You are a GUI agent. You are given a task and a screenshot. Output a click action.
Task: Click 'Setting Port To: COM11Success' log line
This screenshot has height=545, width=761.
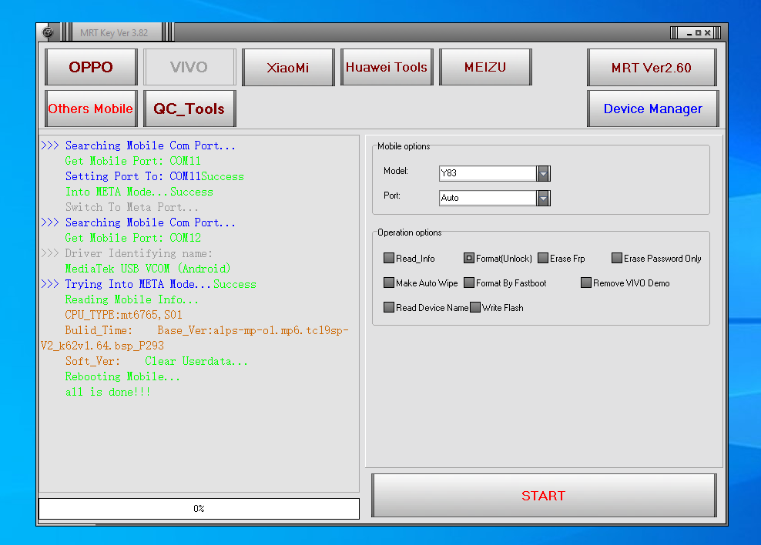pyautogui.click(x=155, y=176)
